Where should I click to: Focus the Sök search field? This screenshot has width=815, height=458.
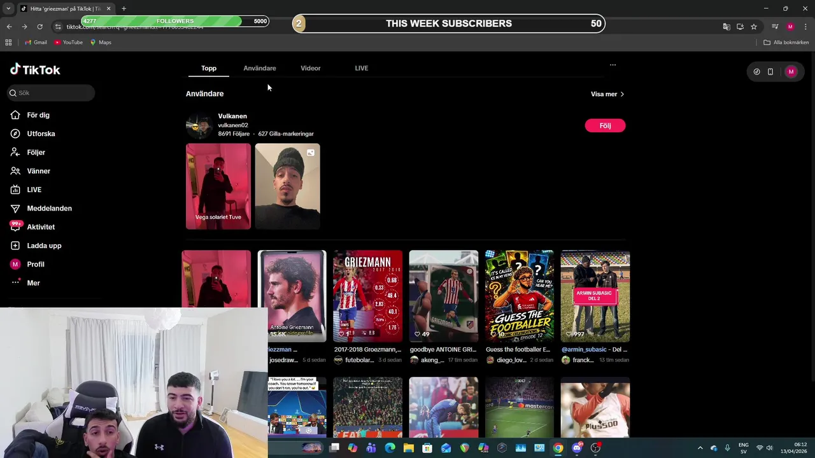coord(51,93)
